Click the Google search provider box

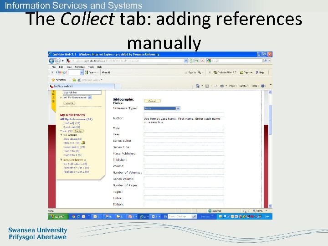(x=234, y=61)
